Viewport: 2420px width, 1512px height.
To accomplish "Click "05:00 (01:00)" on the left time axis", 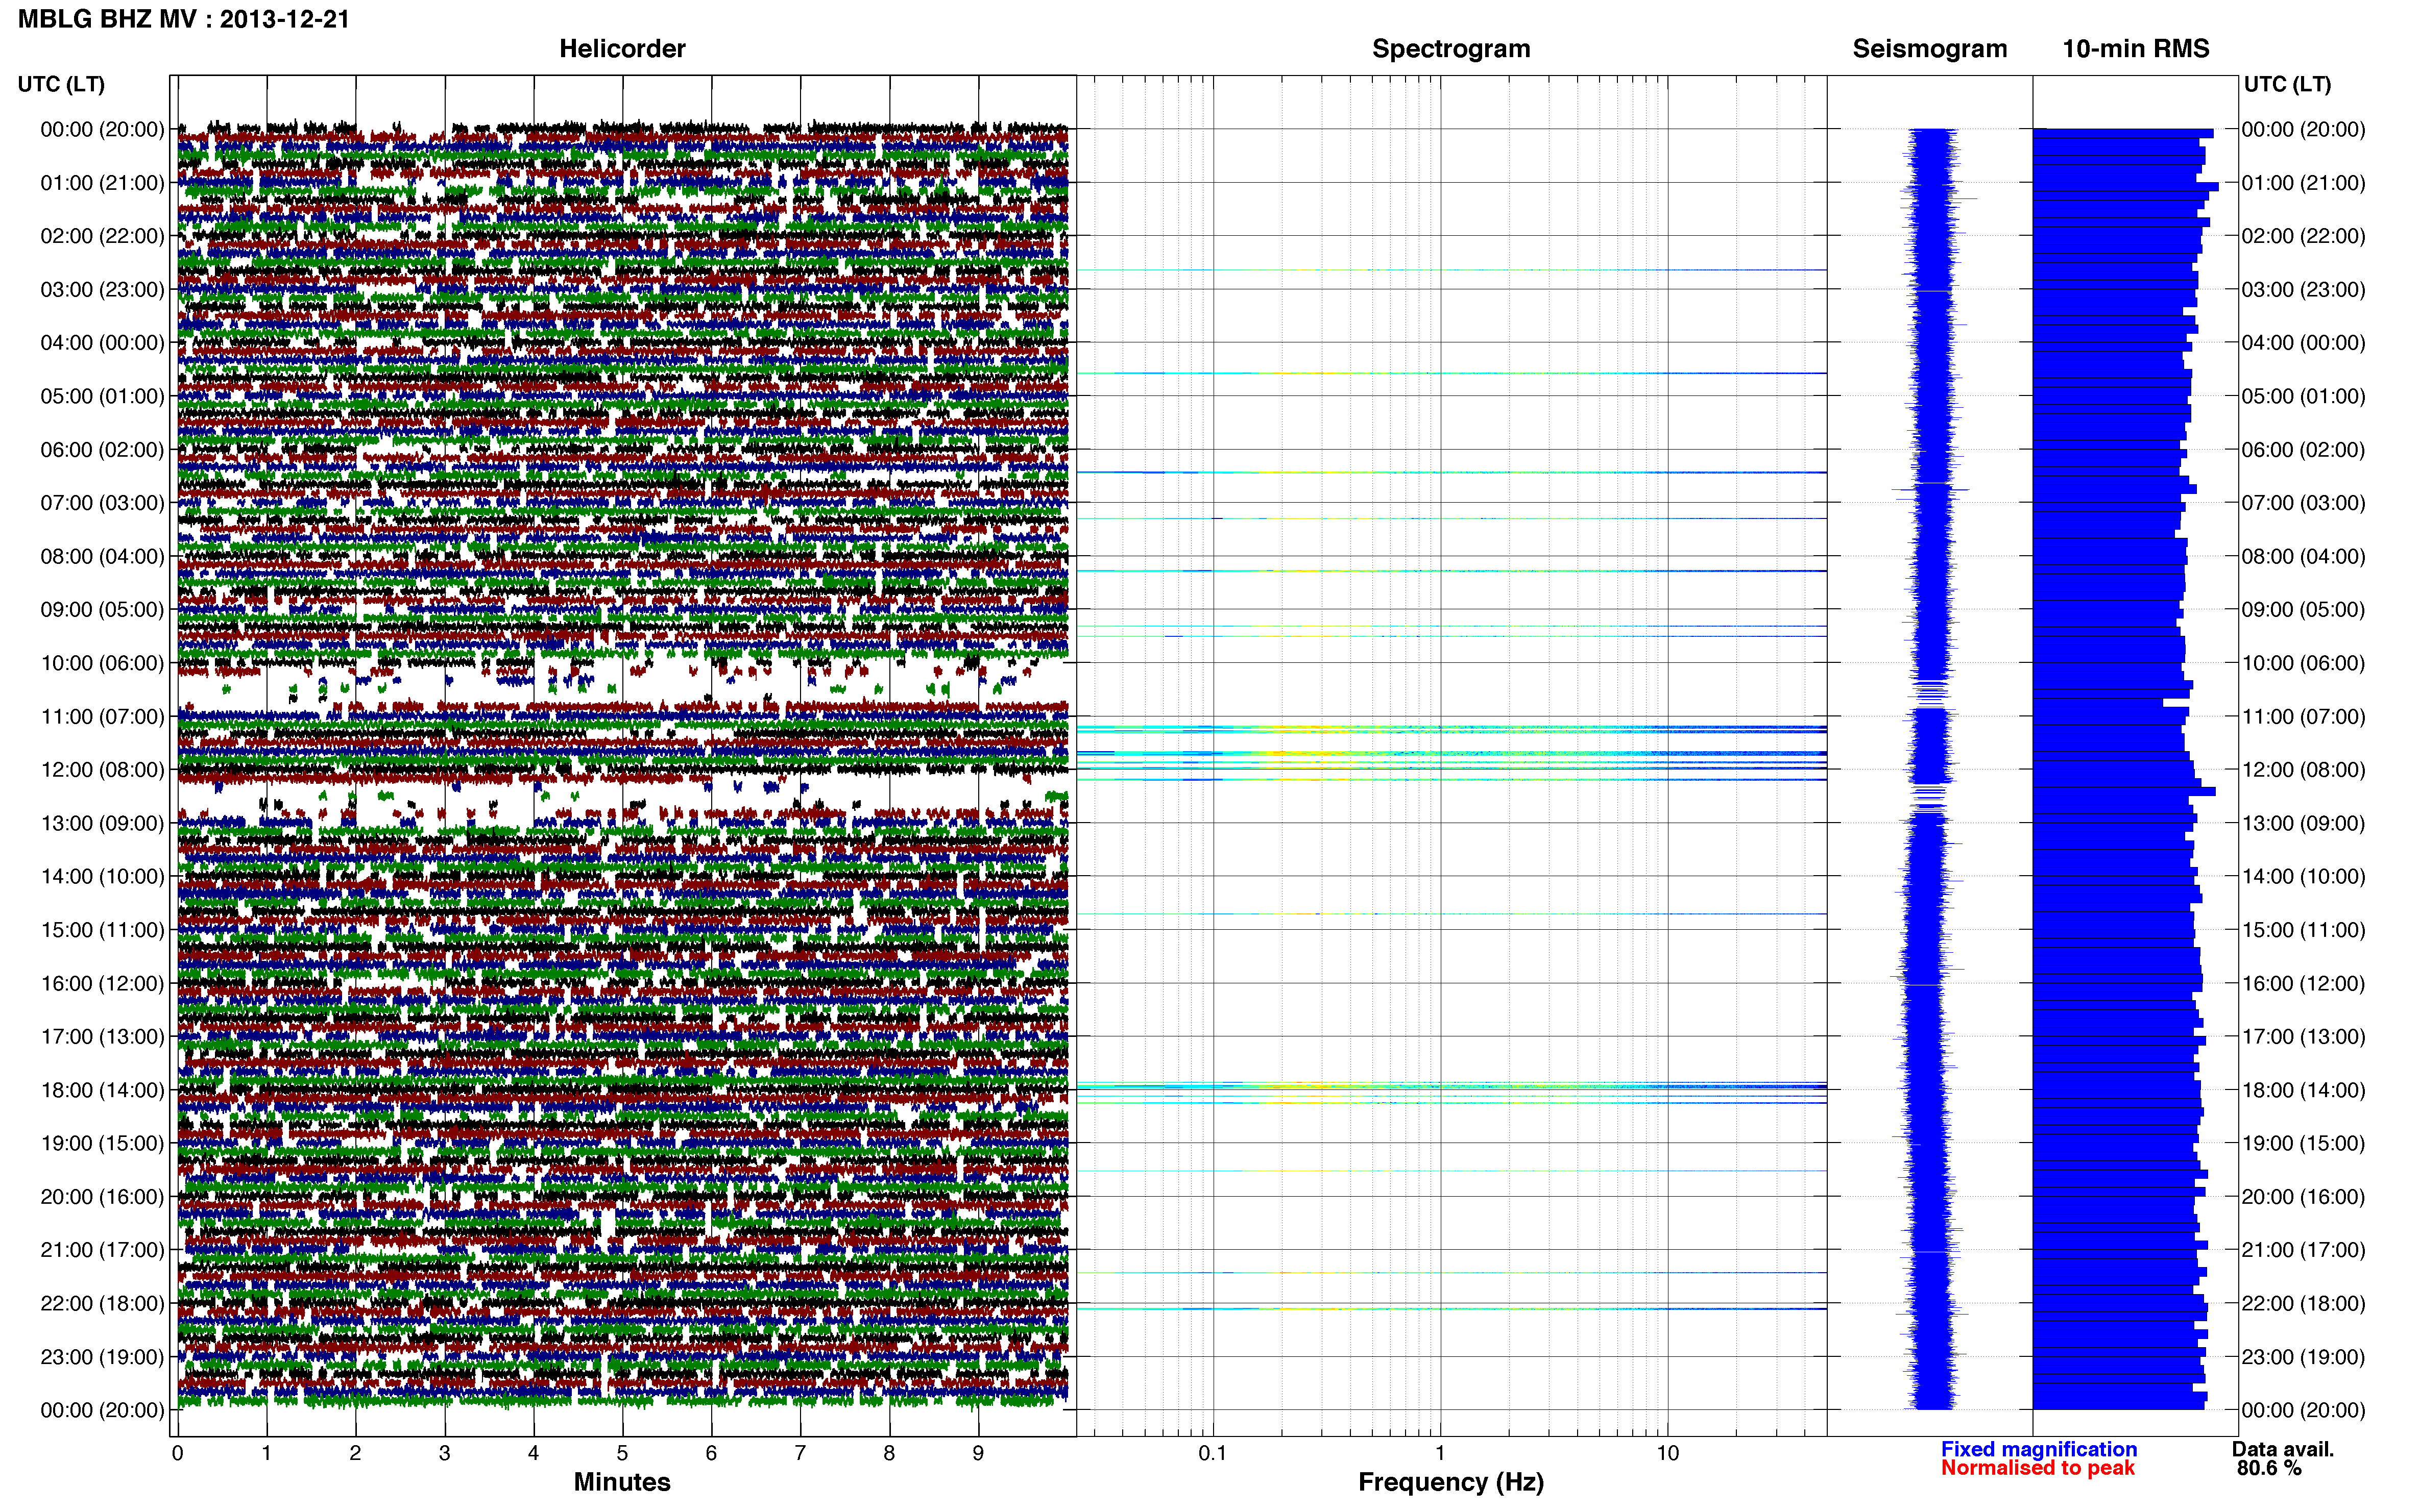I will pos(102,396).
